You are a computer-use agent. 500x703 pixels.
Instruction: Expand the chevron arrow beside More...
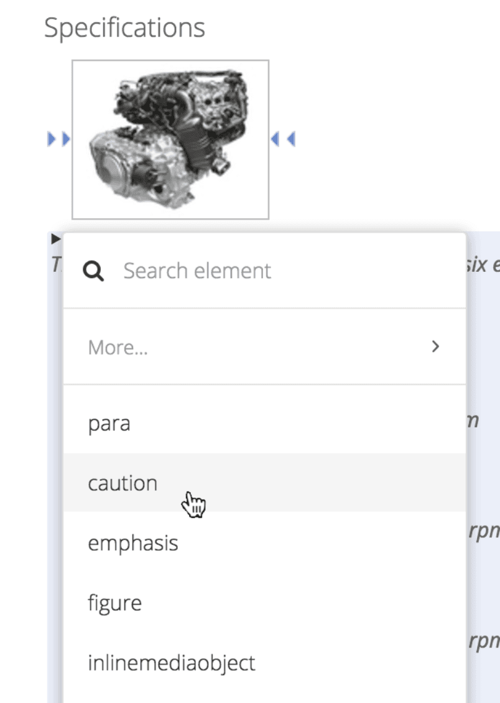point(435,347)
